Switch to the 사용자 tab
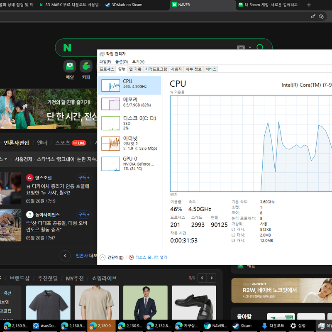 tap(176, 69)
